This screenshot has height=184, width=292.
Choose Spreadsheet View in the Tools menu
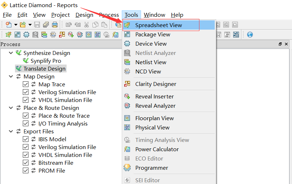(x=169, y=25)
